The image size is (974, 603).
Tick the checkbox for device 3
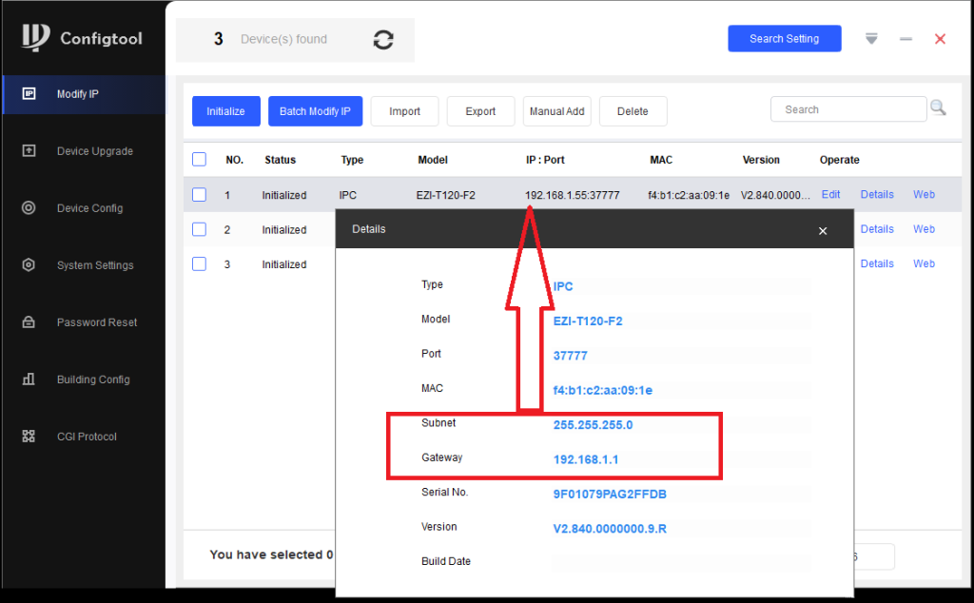pos(199,264)
